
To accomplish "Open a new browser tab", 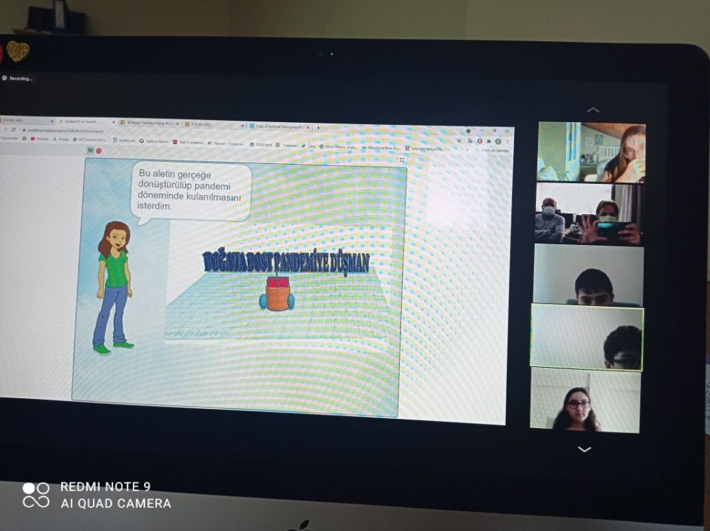I will pyautogui.click(x=318, y=128).
